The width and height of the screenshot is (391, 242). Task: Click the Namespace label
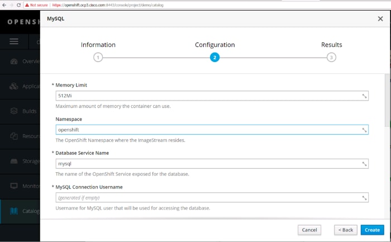[x=69, y=119]
